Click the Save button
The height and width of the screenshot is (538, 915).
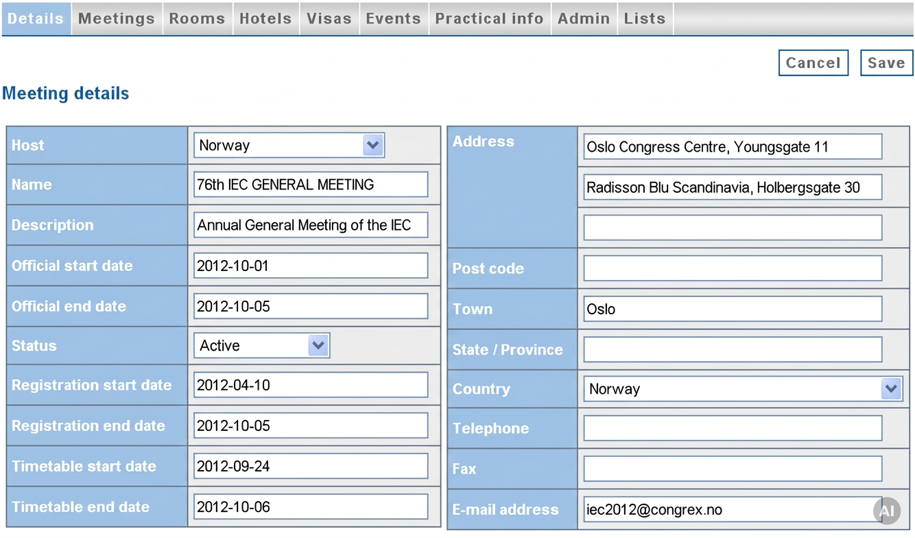886,63
